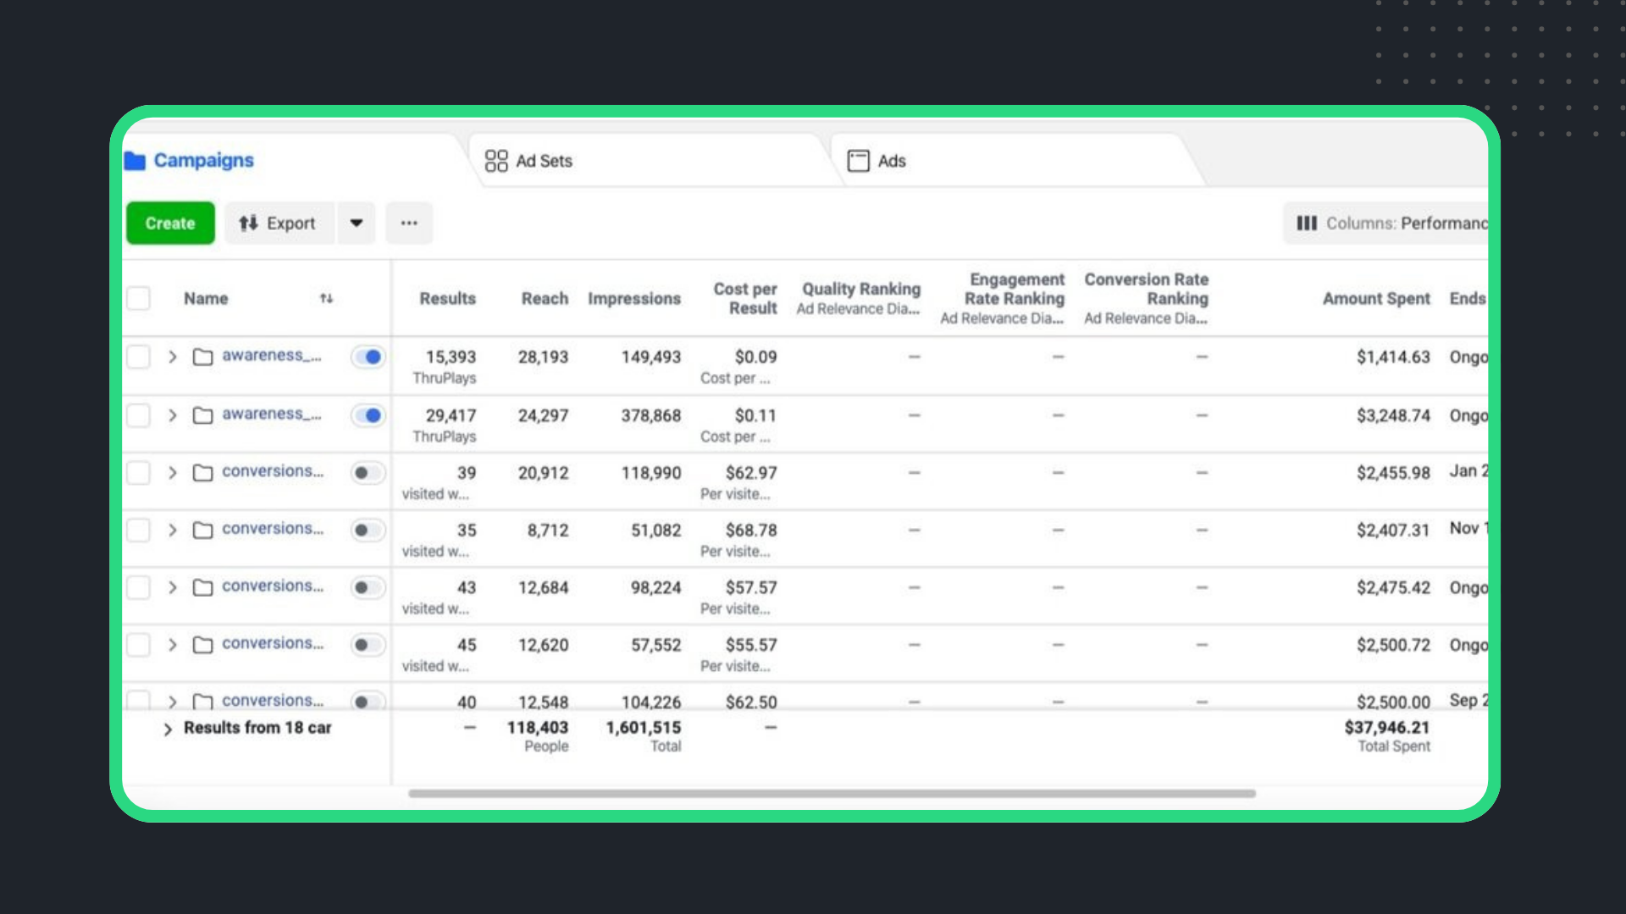Click the Ads window icon
This screenshot has width=1626, height=914.
pos(858,161)
